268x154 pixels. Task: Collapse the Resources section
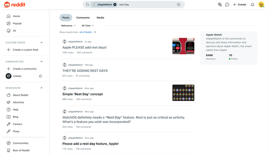point(41,88)
